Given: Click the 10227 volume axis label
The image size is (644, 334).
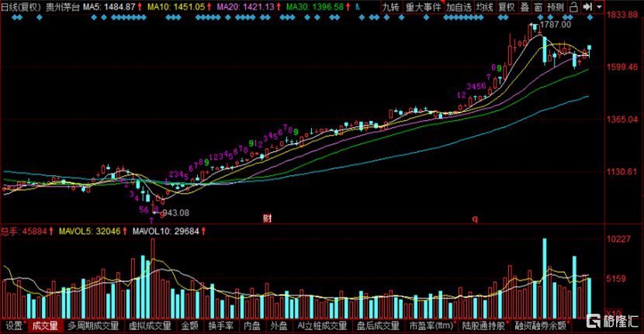Looking at the screenshot, I should [x=618, y=239].
